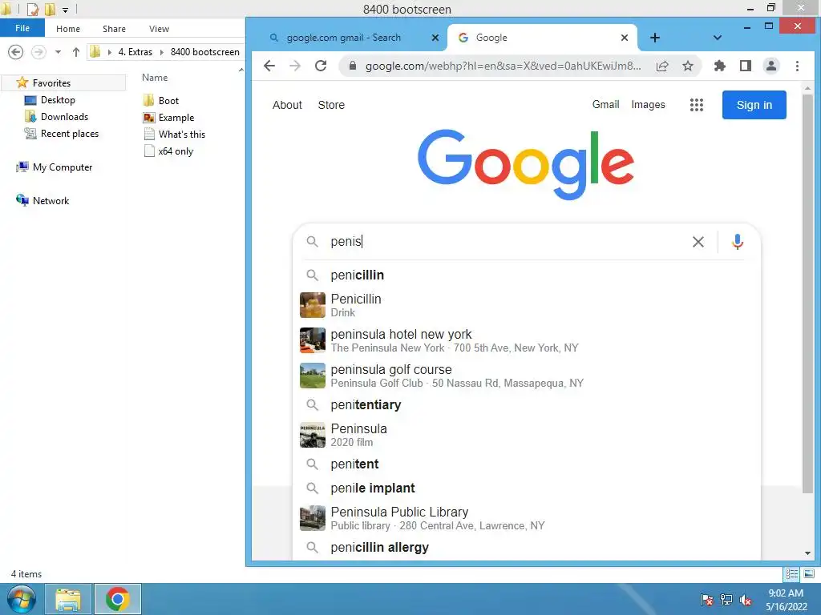This screenshot has width=821, height=615.
Task: Click the share page icon in address bar
Action: point(662,66)
